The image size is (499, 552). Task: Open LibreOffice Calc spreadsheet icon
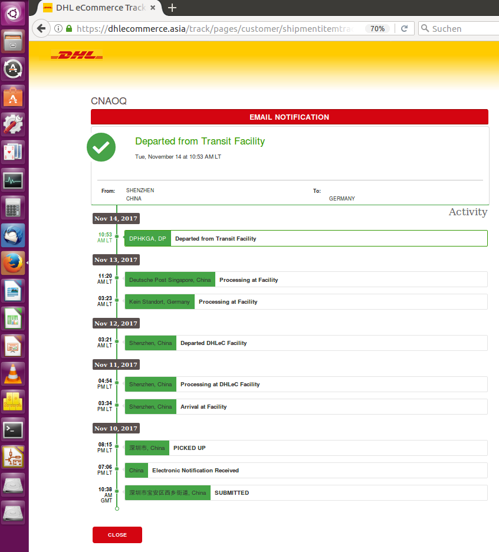point(13,318)
